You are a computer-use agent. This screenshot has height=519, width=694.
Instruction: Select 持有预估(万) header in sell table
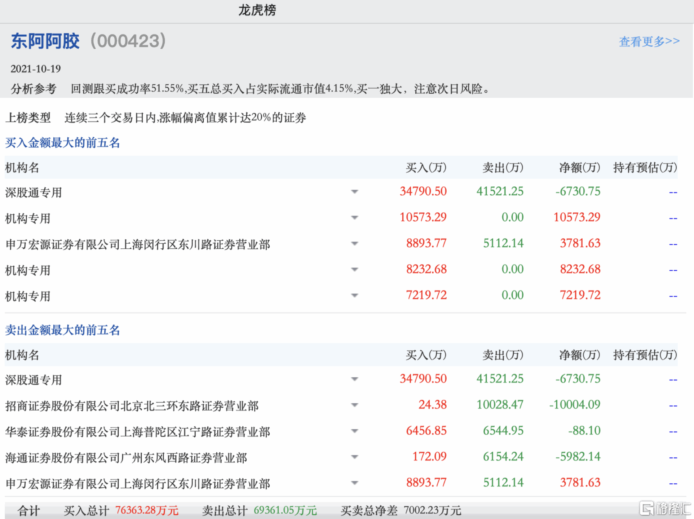click(x=645, y=355)
